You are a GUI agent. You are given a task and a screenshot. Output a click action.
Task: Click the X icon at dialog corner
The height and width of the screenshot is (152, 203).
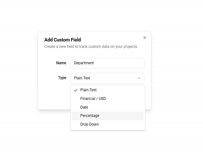145,38
